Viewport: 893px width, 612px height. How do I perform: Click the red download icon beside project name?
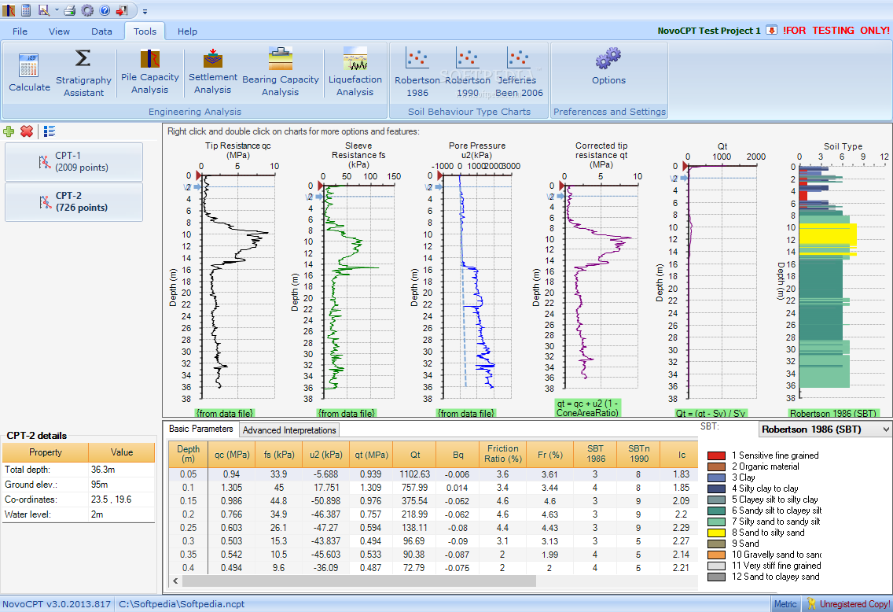pyautogui.click(x=771, y=30)
